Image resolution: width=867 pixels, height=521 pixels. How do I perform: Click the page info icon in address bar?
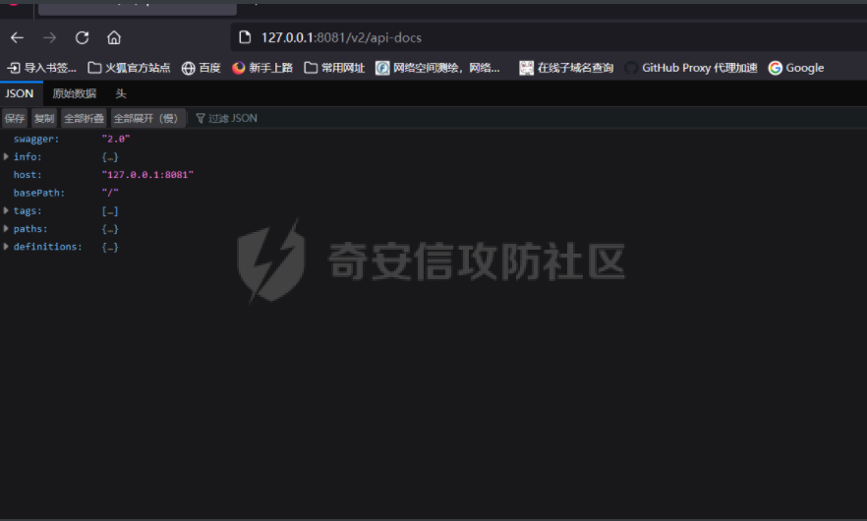[x=246, y=38]
